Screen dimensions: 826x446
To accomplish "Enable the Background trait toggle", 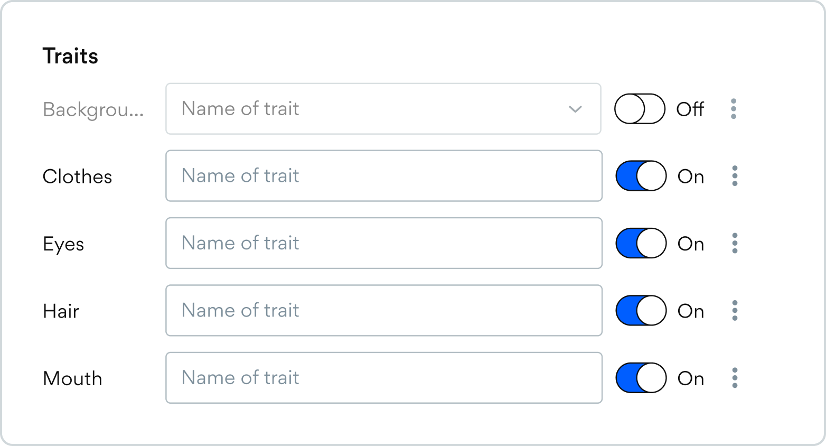I will coord(640,109).
